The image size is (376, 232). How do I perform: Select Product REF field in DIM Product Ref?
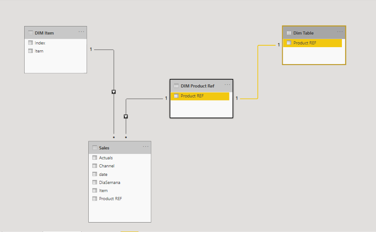200,96
